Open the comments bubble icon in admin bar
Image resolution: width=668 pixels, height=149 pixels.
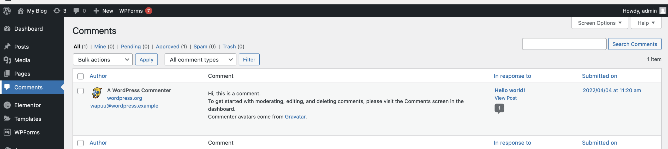(76, 11)
